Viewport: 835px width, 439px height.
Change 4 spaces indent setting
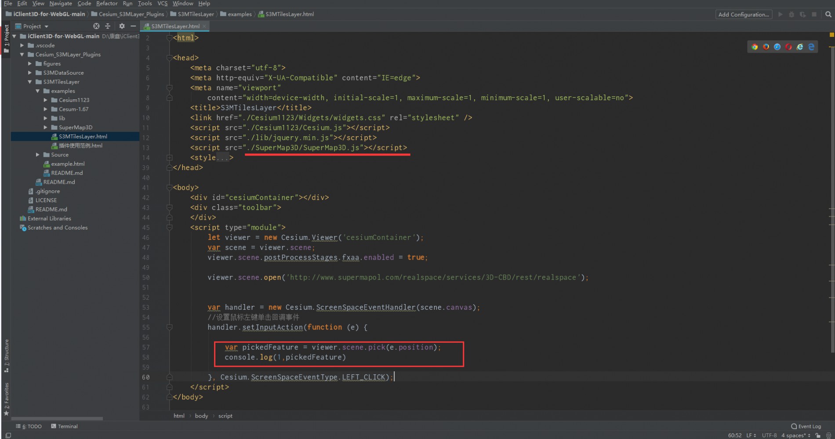[795, 435]
